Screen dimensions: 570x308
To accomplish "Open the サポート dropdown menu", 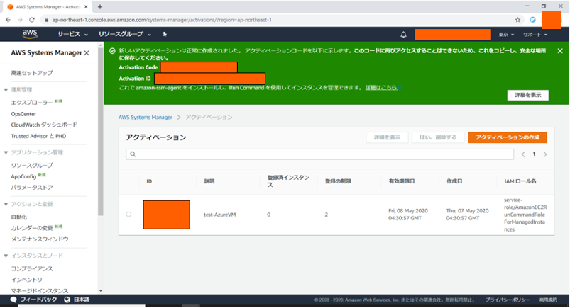I will click(x=535, y=35).
